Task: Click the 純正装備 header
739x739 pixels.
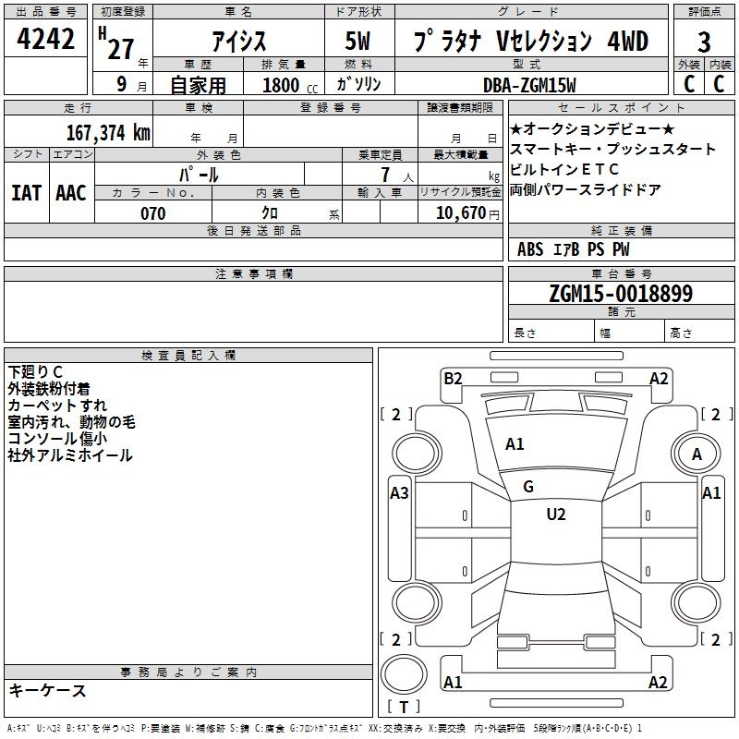Action: pos(621,230)
